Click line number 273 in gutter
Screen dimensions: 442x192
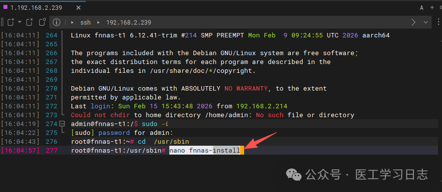(x=52, y=115)
